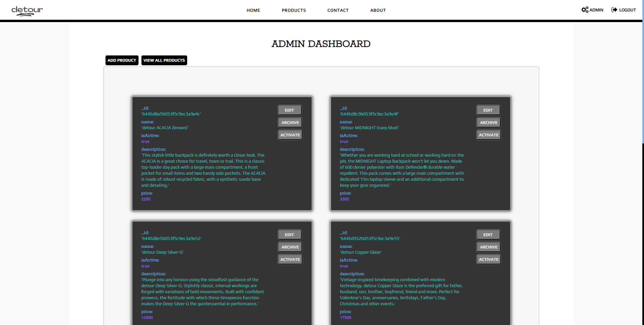Click the price value 12000
The width and height of the screenshot is (644, 325).
147,318
